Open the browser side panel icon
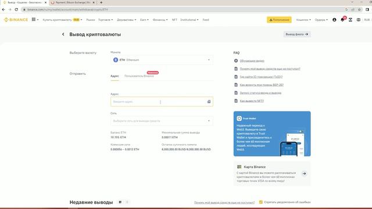This screenshot has width=372, height=209. (x=367, y=9)
